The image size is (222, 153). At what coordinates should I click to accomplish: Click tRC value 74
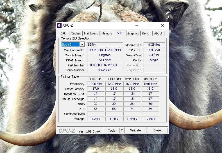point(132,109)
